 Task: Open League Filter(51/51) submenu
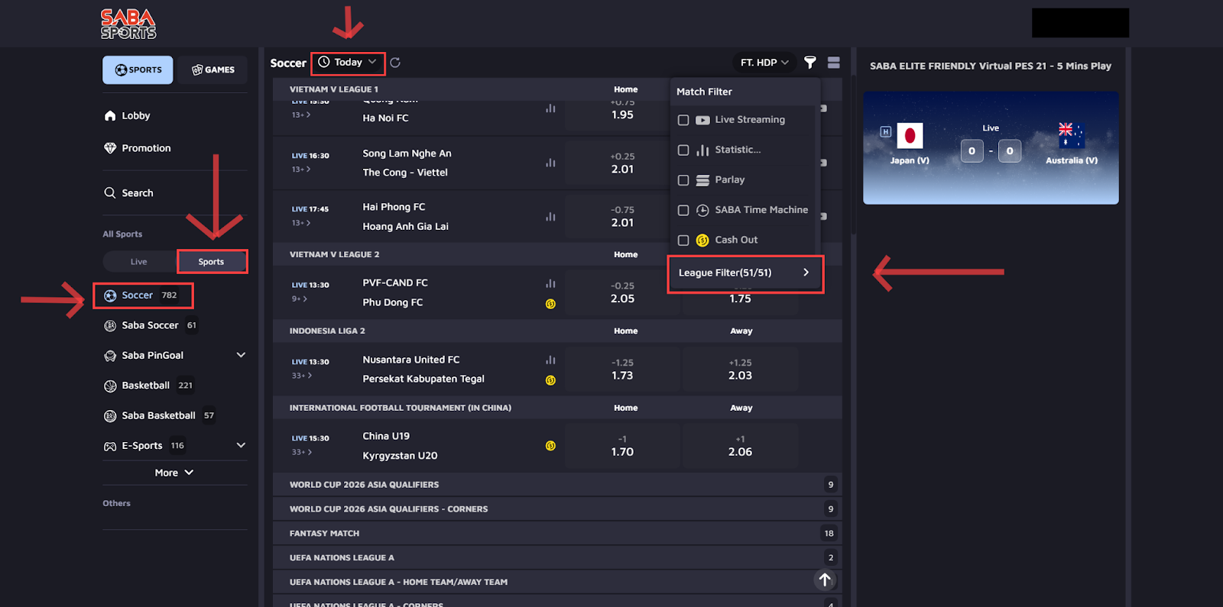point(745,273)
